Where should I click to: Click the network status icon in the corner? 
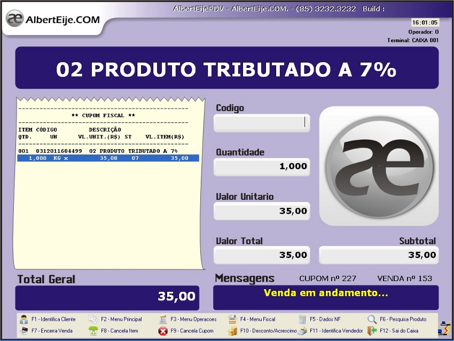(x=443, y=328)
